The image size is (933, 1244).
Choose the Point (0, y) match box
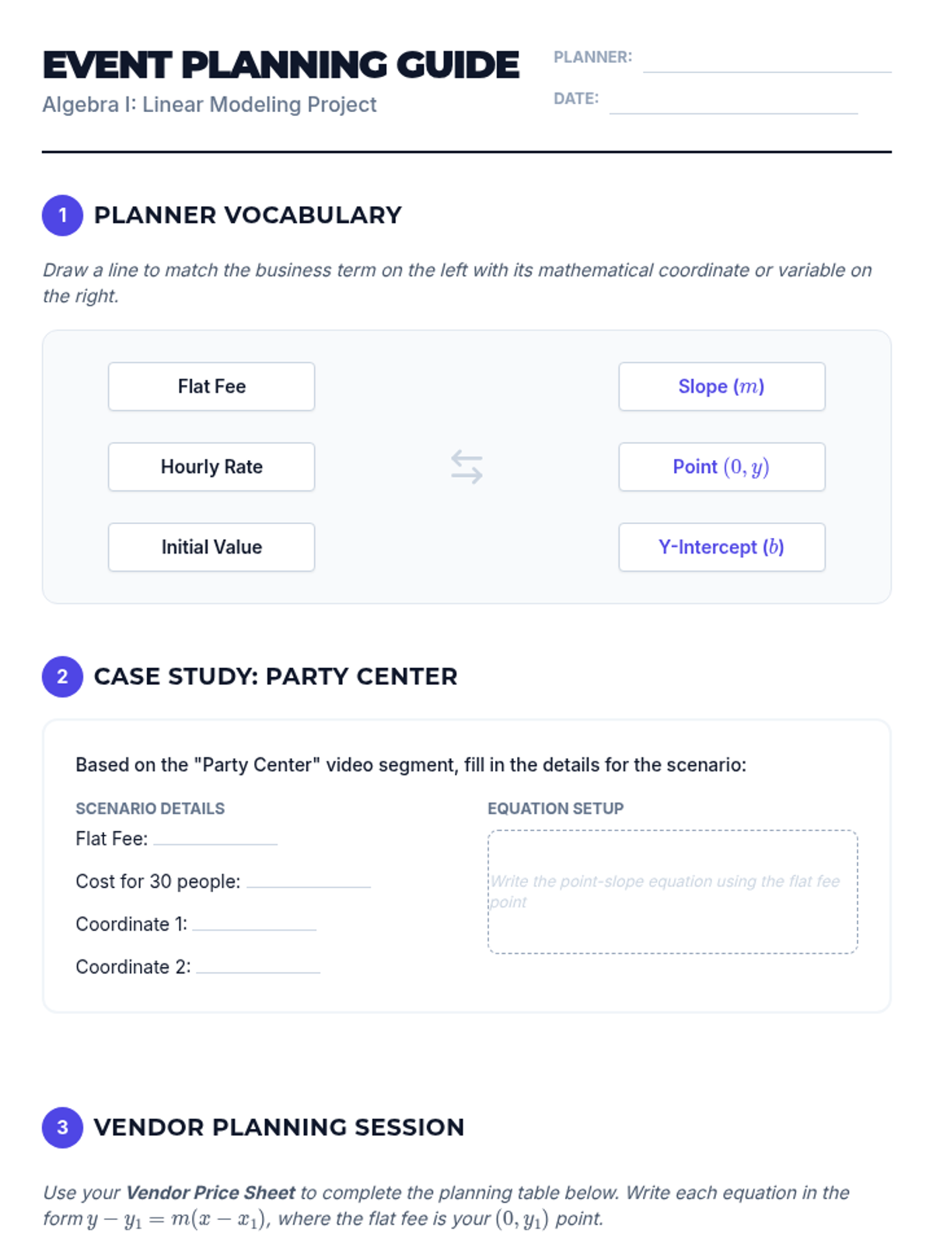[x=722, y=466]
